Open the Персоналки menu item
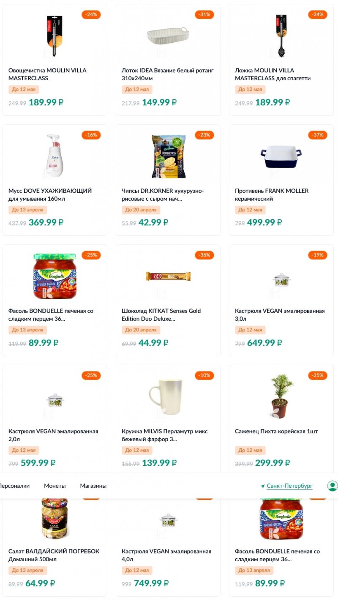Image resolution: width=338 pixels, height=601 pixels. (x=14, y=486)
